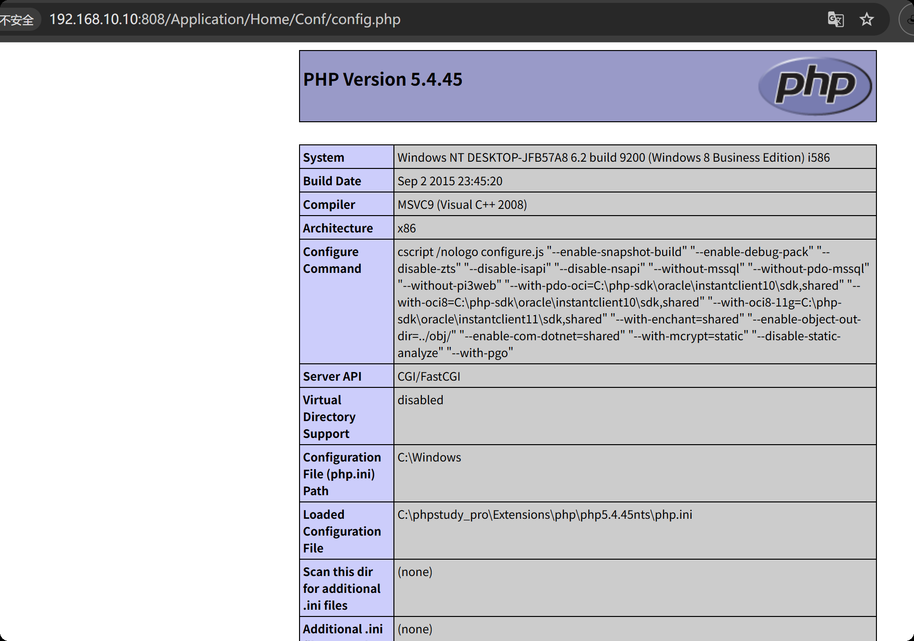Click the Google Translate icon in address bar
This screenshot has width=914, height=641.
tap(836, 19)
